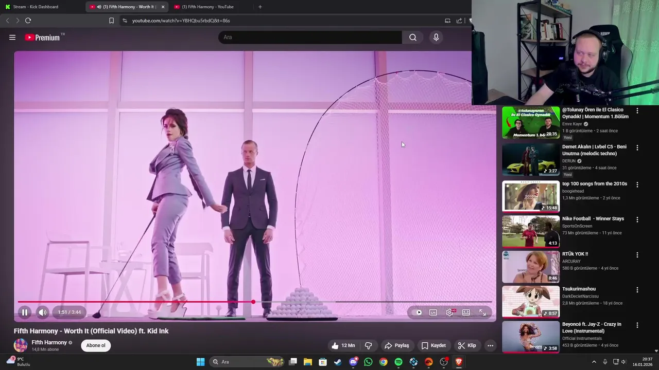
Task: Open a new browser tab with plus
Action: pos(260,7)
